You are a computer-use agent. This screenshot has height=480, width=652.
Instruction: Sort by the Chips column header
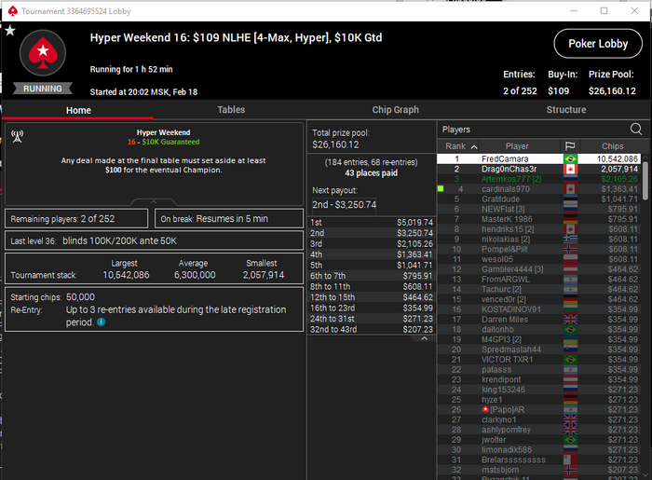(x=612, y=146)
